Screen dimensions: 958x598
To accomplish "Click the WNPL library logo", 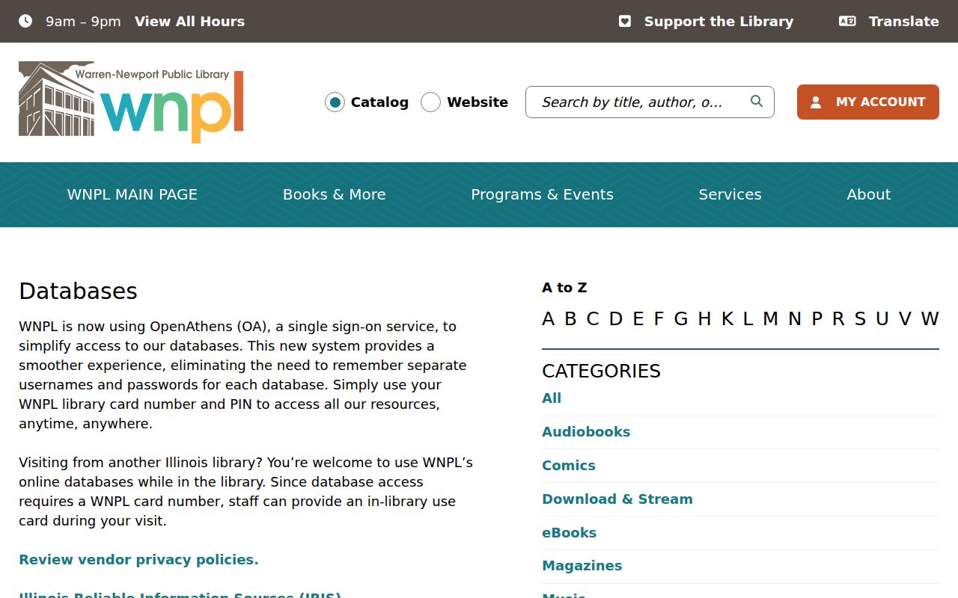I will pos(131,102).
